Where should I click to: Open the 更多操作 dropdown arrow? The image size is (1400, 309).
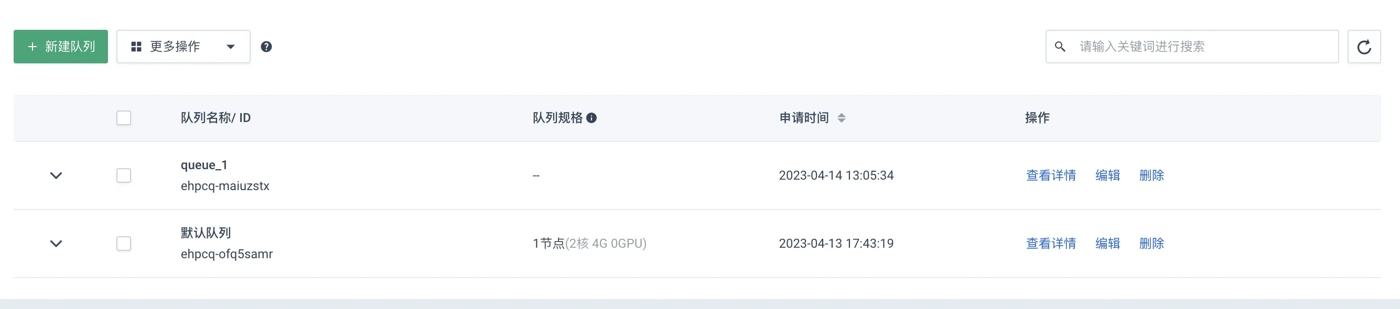(230, 47)
